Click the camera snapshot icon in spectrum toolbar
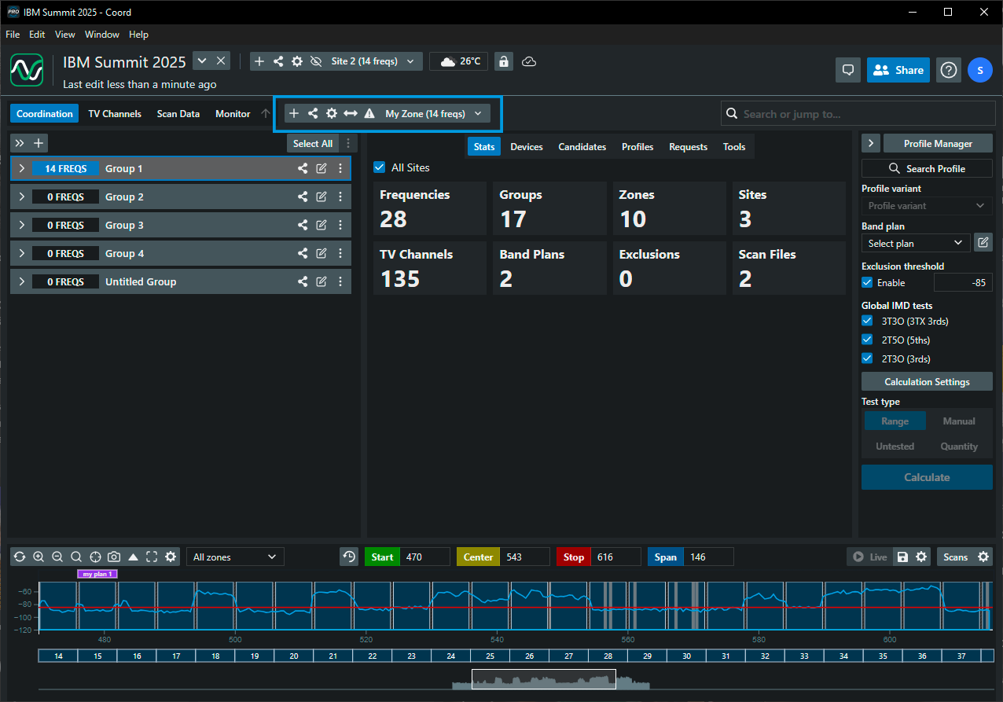Viewport: 1003px width, 702px height. tap(114, 557)
